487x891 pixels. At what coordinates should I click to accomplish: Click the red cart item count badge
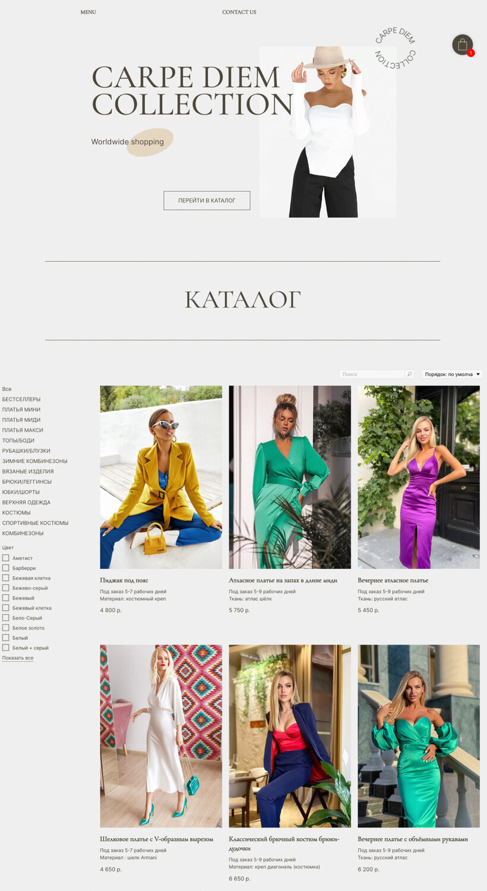[x=470, y=53]
